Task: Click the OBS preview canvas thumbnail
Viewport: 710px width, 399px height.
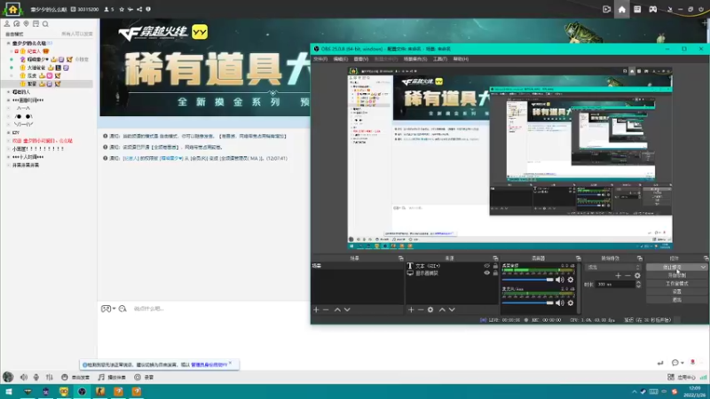Action: click(x=509, y=159)
